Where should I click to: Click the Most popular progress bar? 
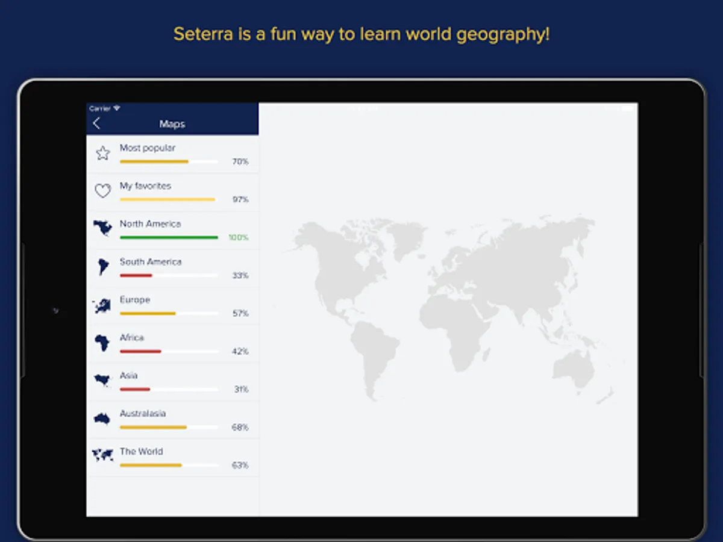click(169, 161)
